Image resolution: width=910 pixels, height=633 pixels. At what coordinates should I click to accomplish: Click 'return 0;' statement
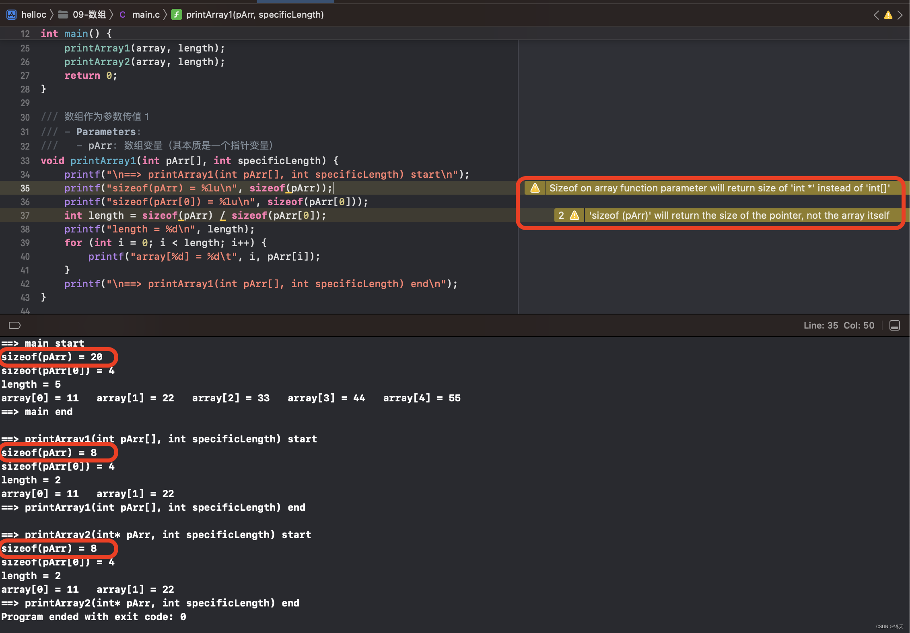pyautogui.click(x=91, y=76)
